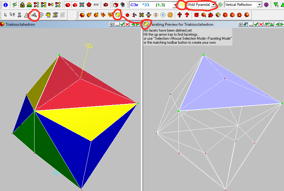Select the scissors cut tool
Image resolution: width=284 pixels, height=191 pixels.
point(20,15)
